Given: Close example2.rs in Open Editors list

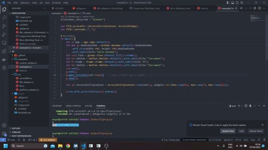Looking at the screenshot, I should 14,47.
